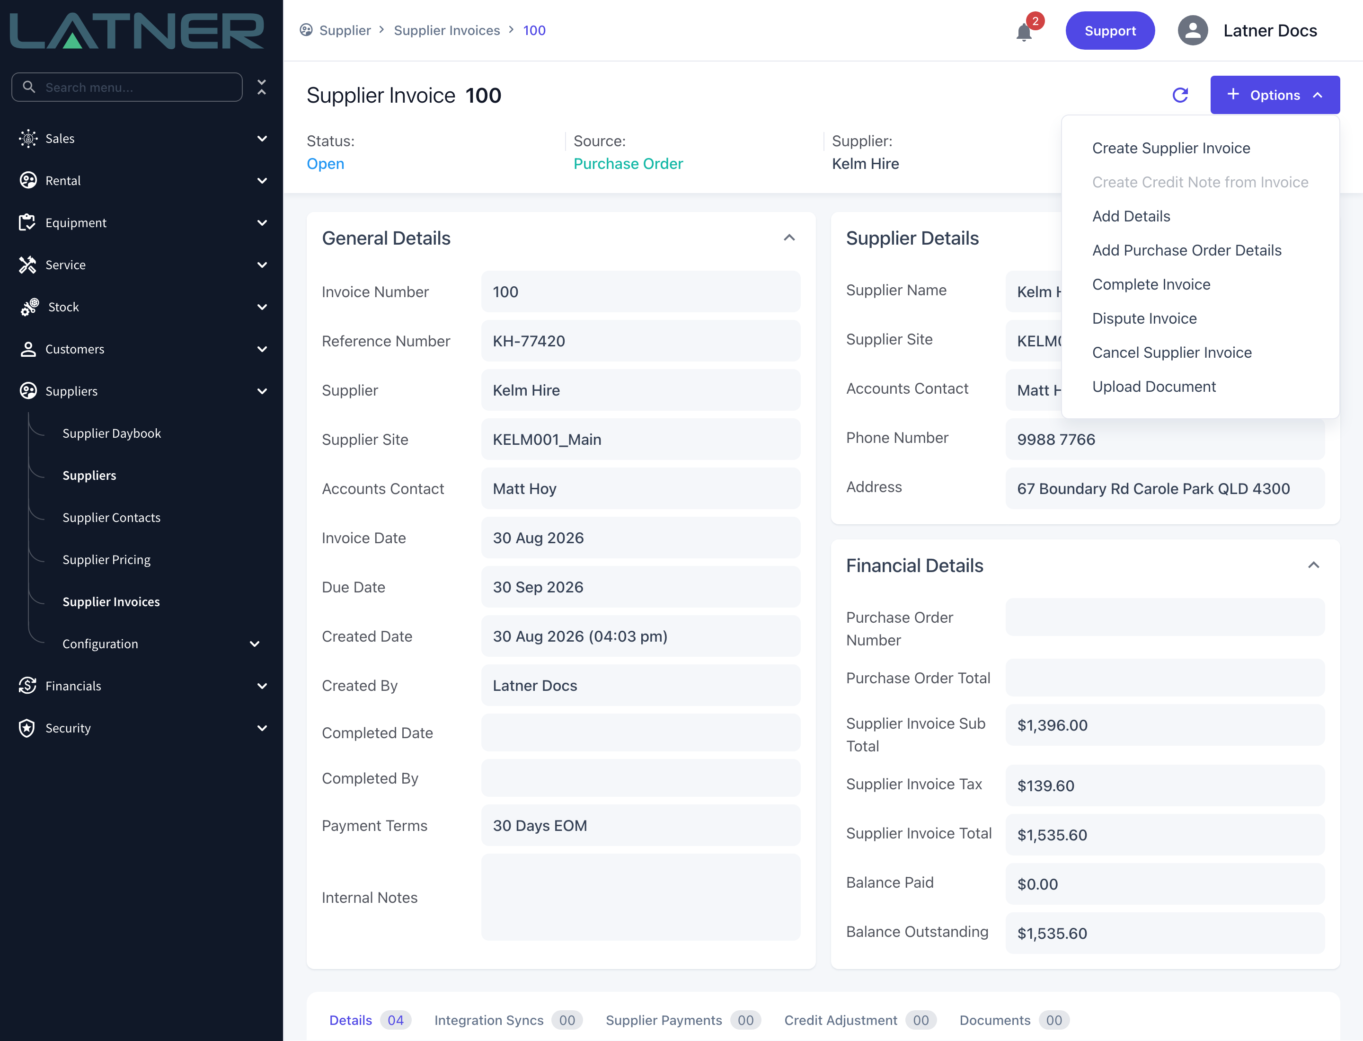The height and width of the screenshot is (1041, 1363).
Task: Expand the Rental menu chevron
Action: pos(262,180)
